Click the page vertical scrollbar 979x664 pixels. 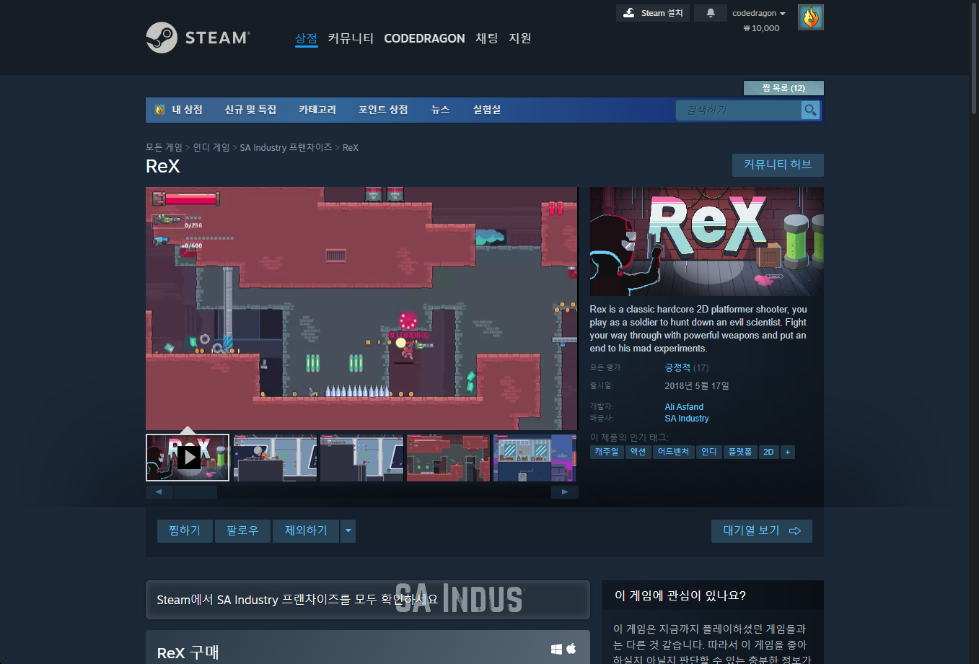pos(974,58)
